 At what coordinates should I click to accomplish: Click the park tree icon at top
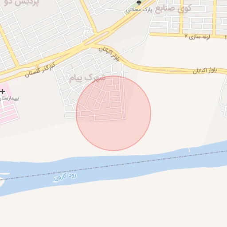[139, 3]
